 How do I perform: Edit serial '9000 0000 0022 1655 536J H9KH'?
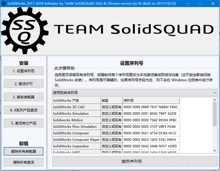click(x=151, y=140)
